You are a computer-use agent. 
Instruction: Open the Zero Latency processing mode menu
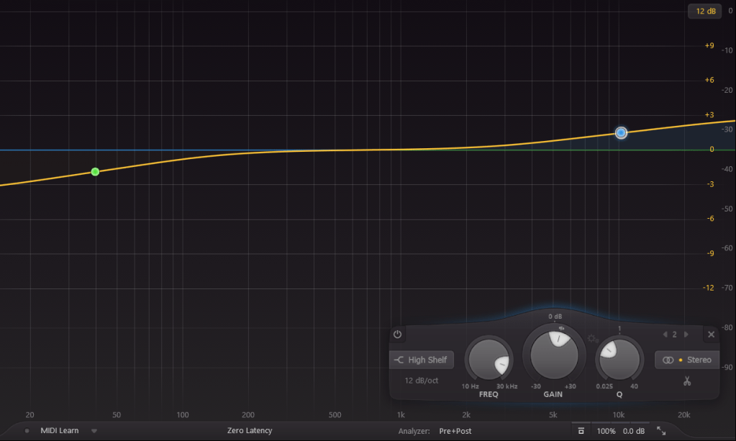point(250,431)
